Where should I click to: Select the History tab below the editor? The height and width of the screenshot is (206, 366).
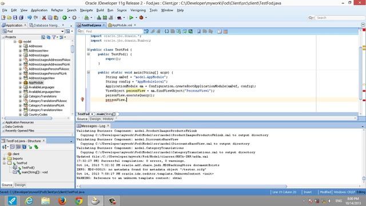pos(108,119)
